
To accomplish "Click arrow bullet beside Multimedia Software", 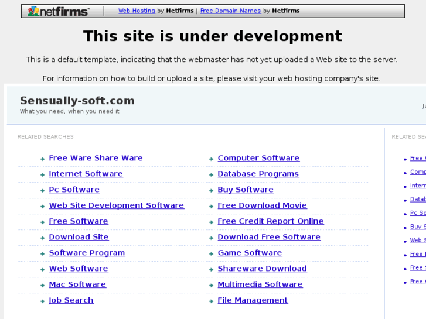I will point(211,285).
